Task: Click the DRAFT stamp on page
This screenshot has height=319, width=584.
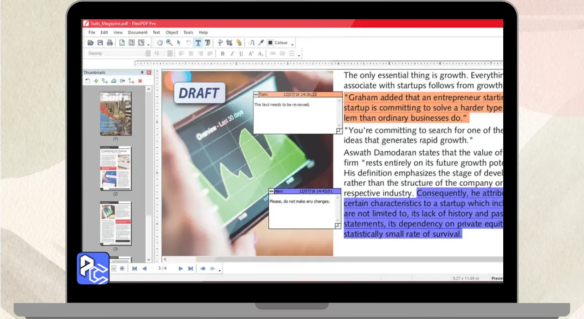Action: pos(199,93)
